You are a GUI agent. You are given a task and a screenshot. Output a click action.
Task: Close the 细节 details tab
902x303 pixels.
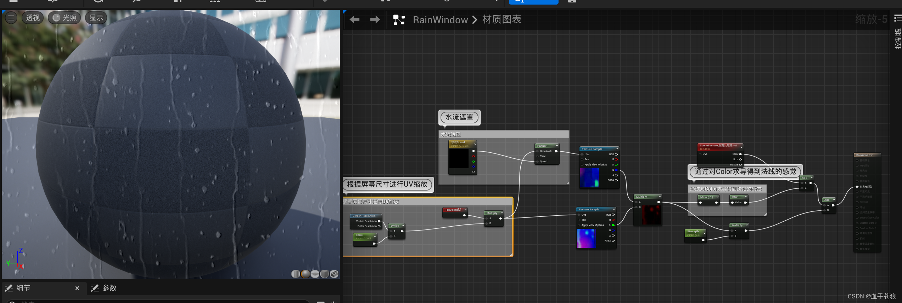(x=77, y=288)
